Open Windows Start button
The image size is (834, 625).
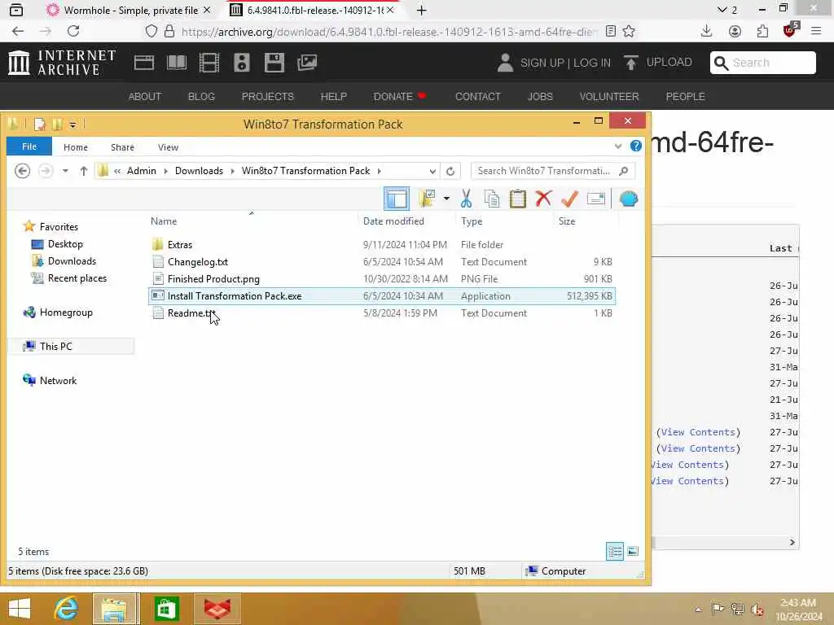click(20, 609)
